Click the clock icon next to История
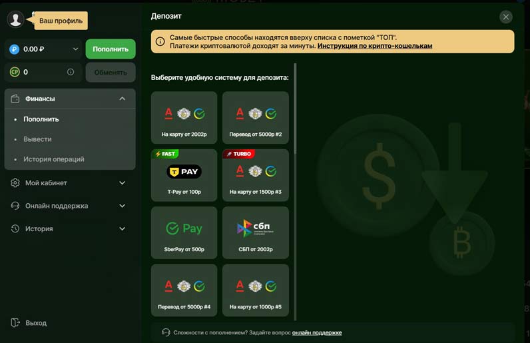Viewport: 530px width, 343px height. [15, 229]
